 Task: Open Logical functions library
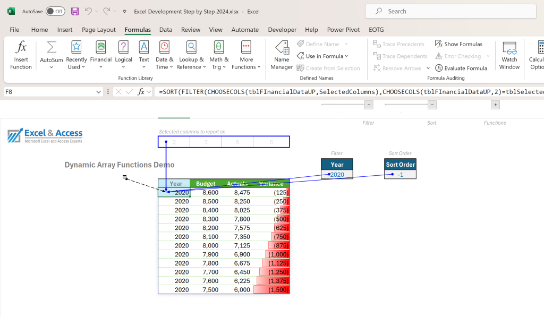[x=123, y=56]
